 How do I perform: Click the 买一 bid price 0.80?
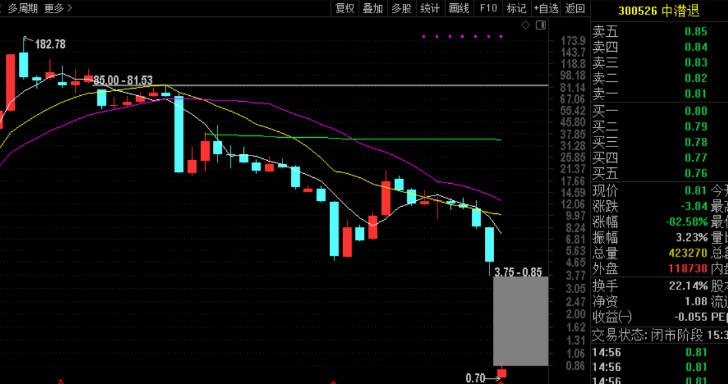tap(696, 111)
